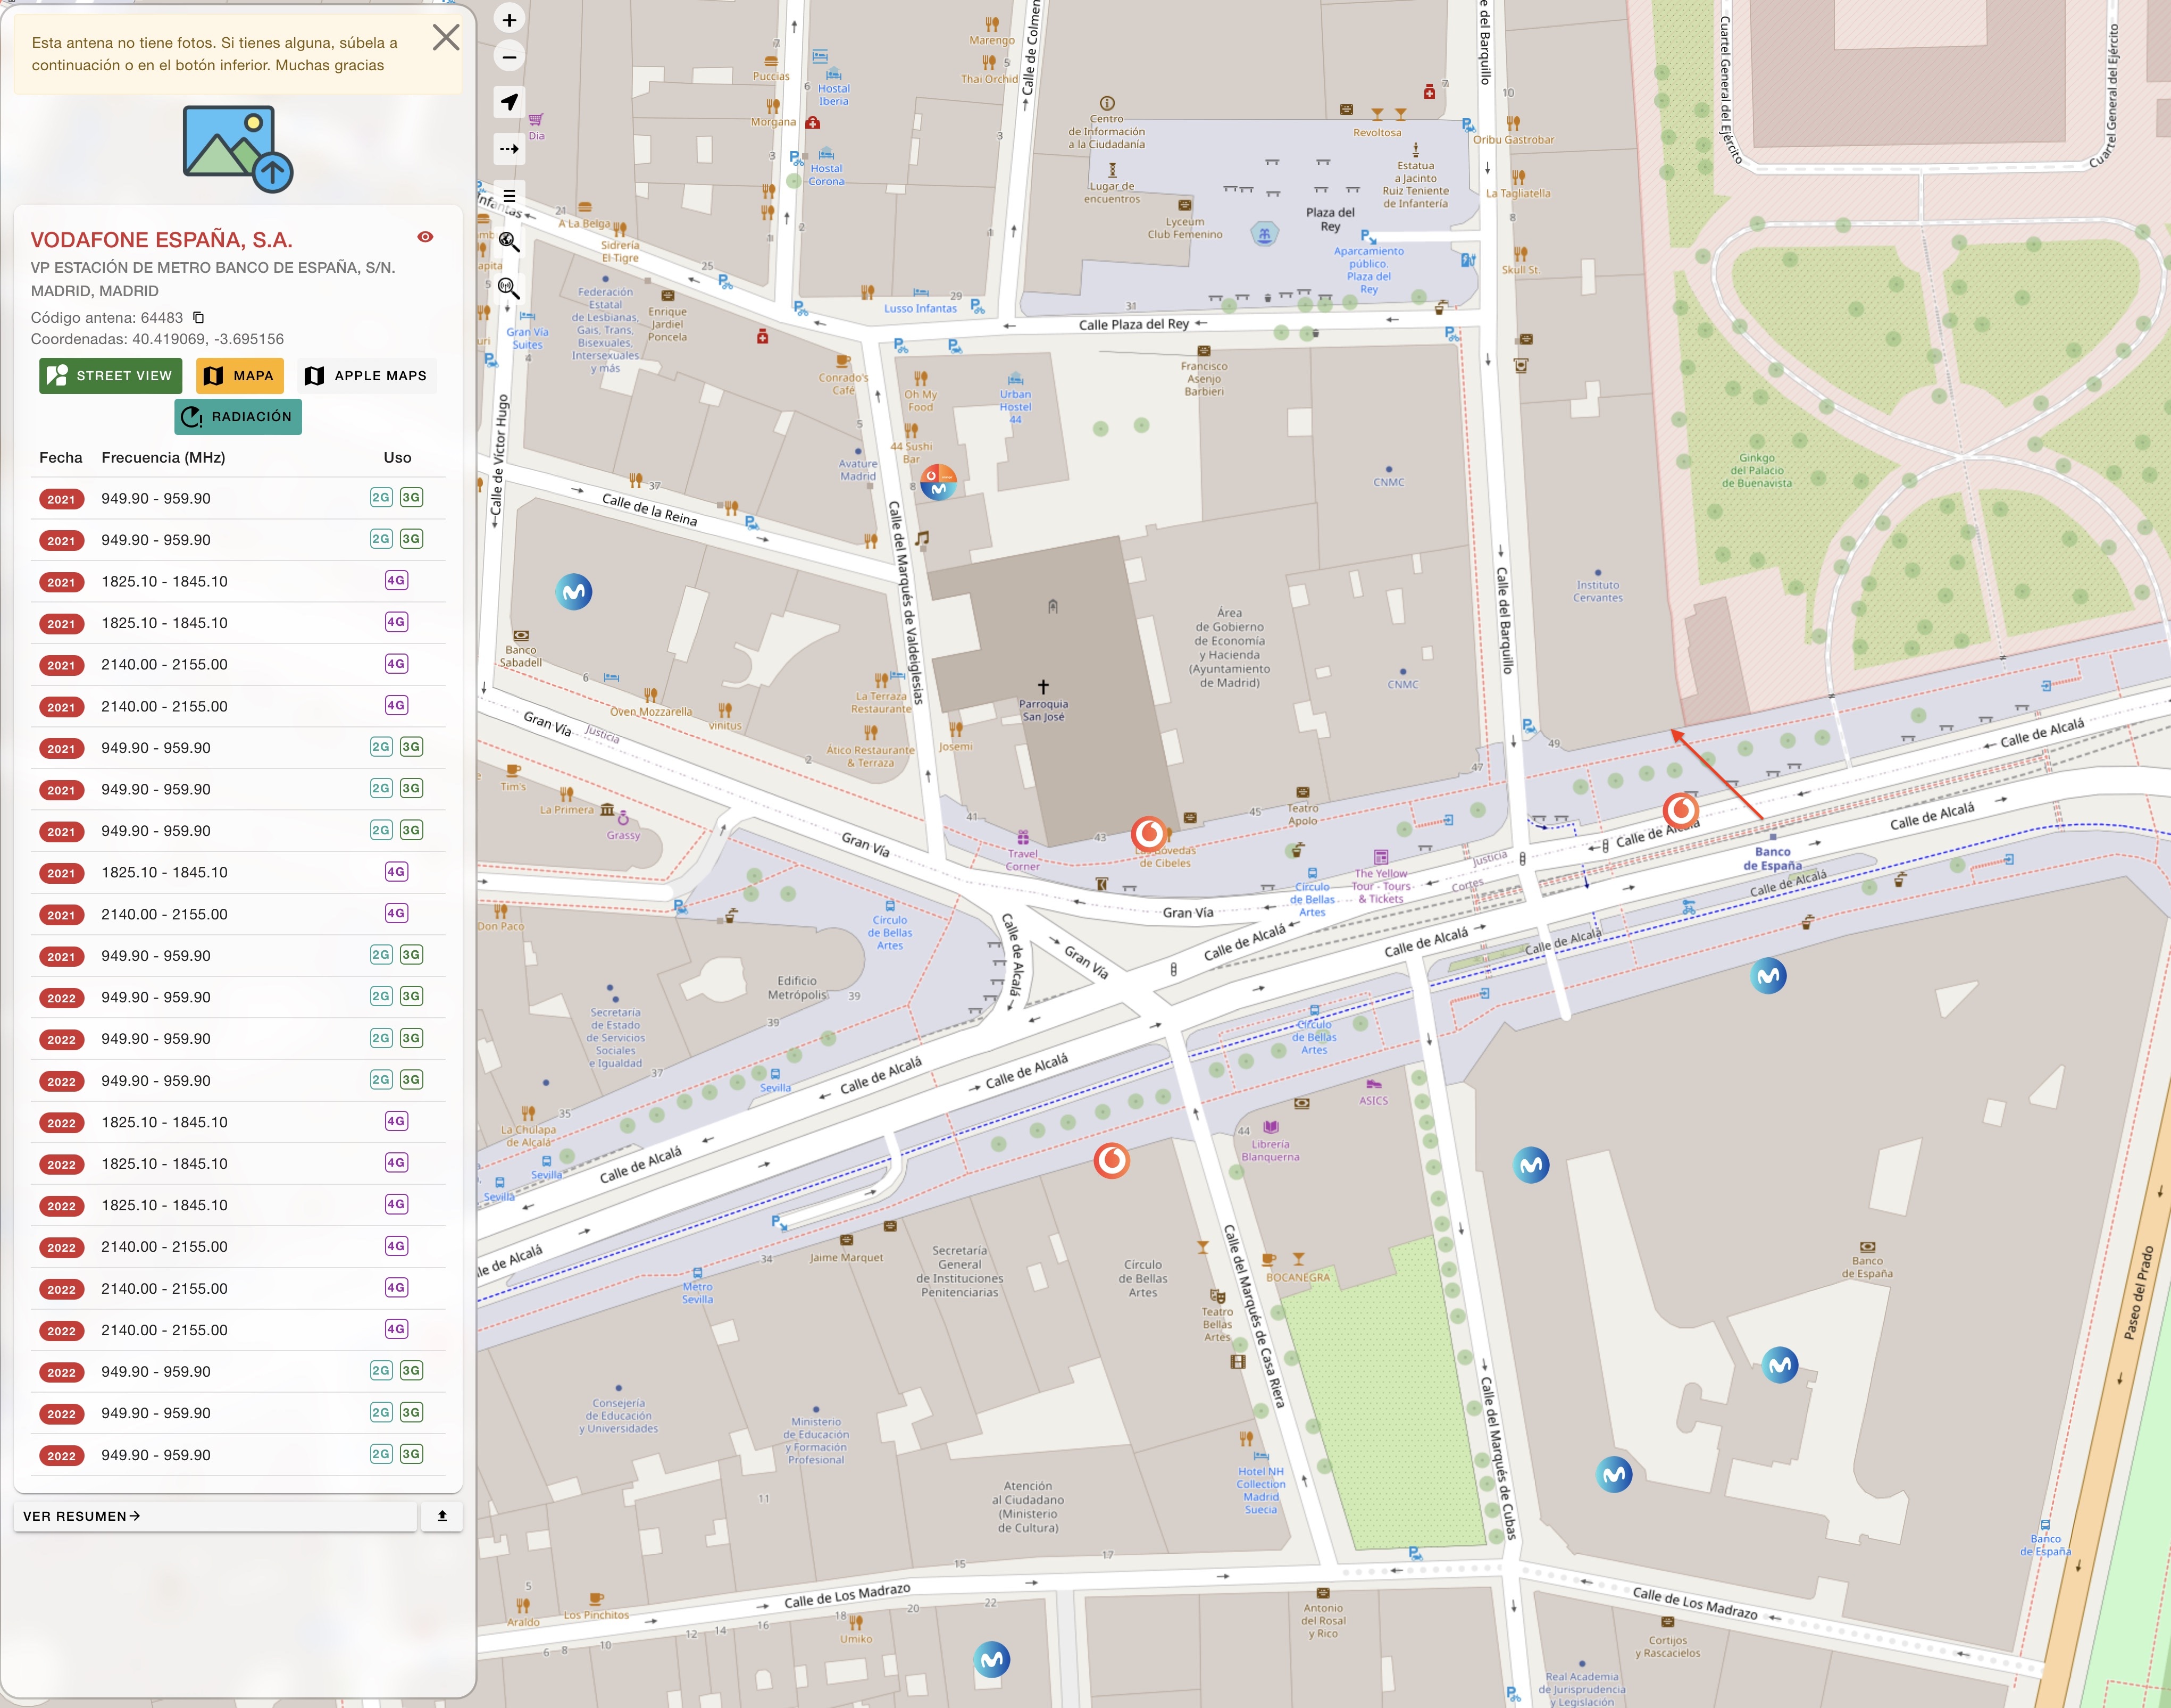
Task: Copy antenna code 64483
Action: [198, 318]
